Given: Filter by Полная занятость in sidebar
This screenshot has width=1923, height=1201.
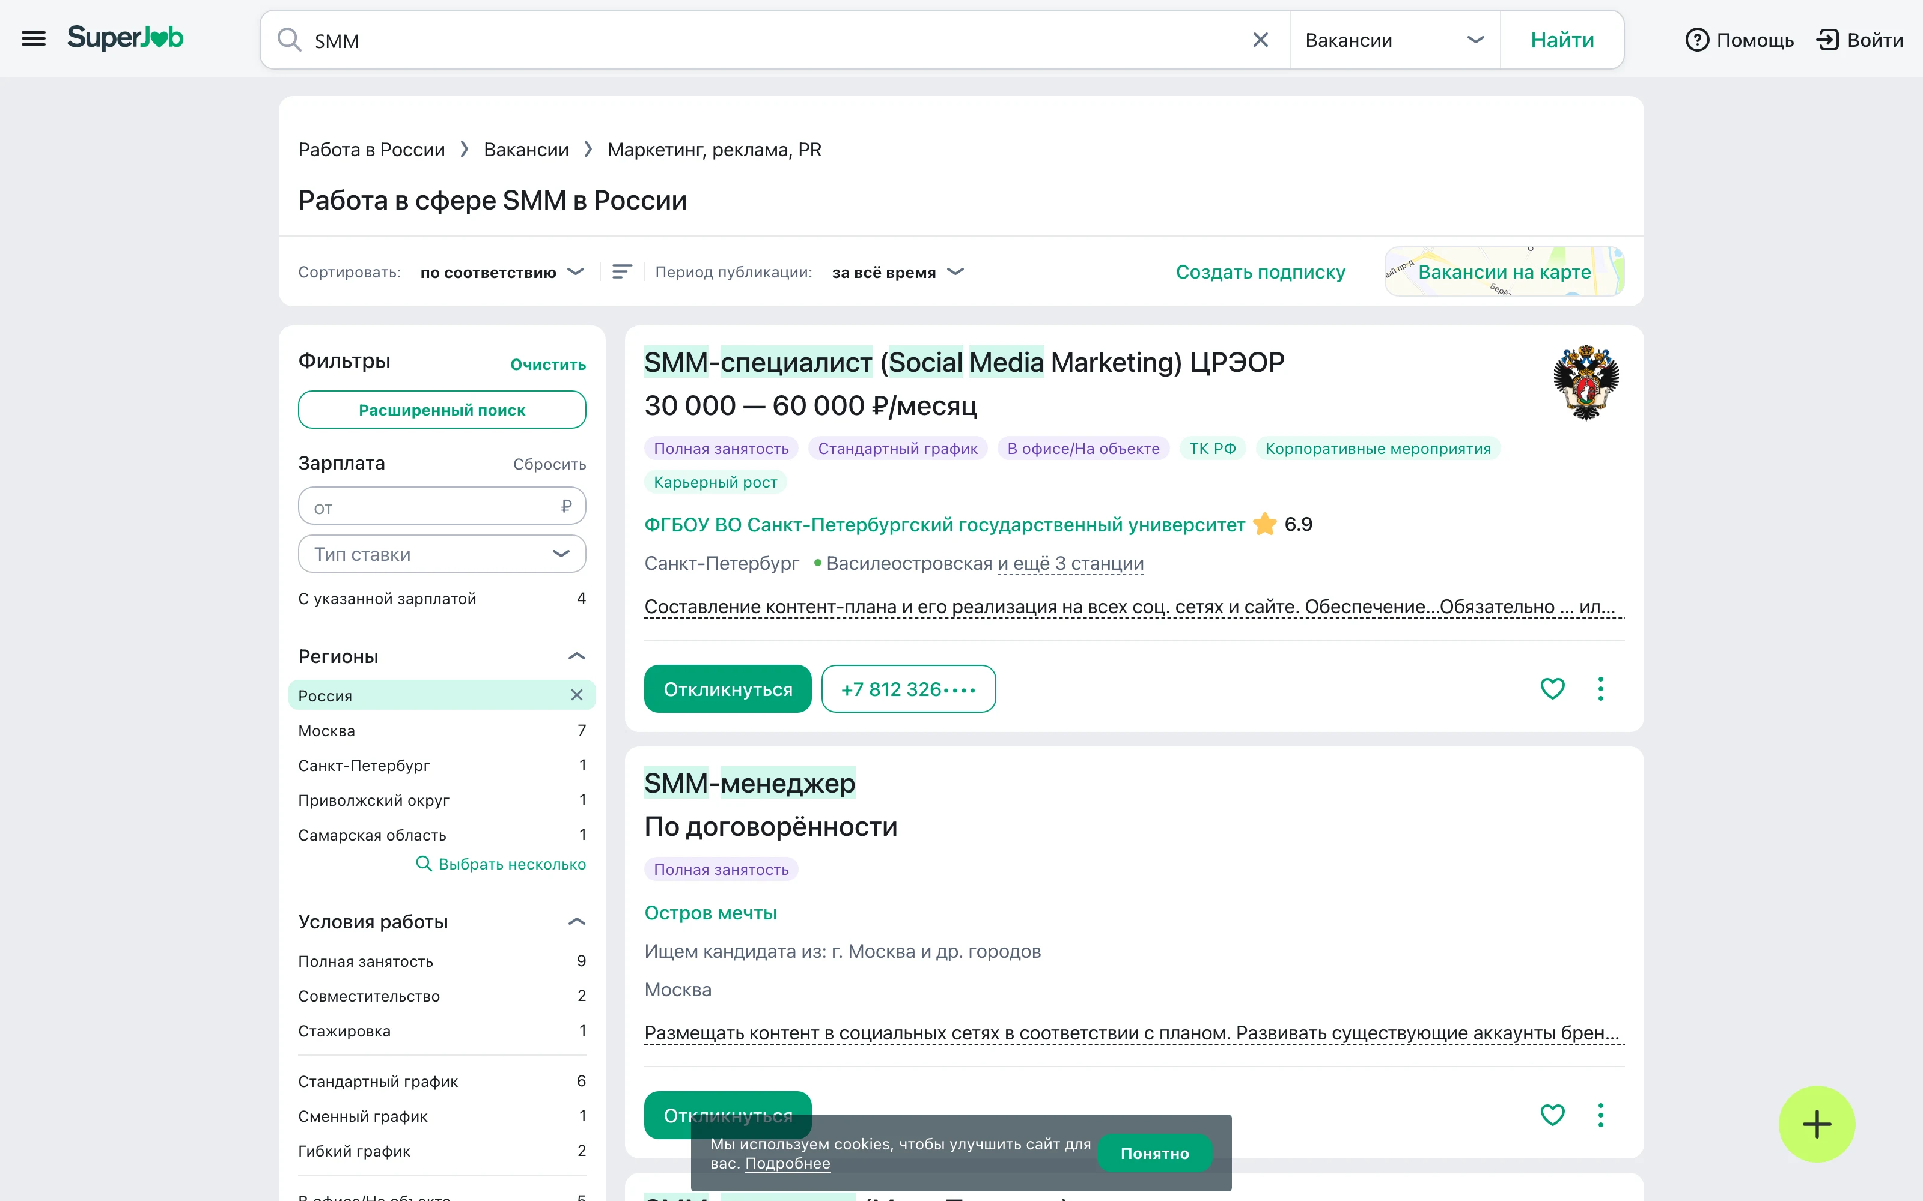Looking at the screenshot, I should [x=442, y=961].
